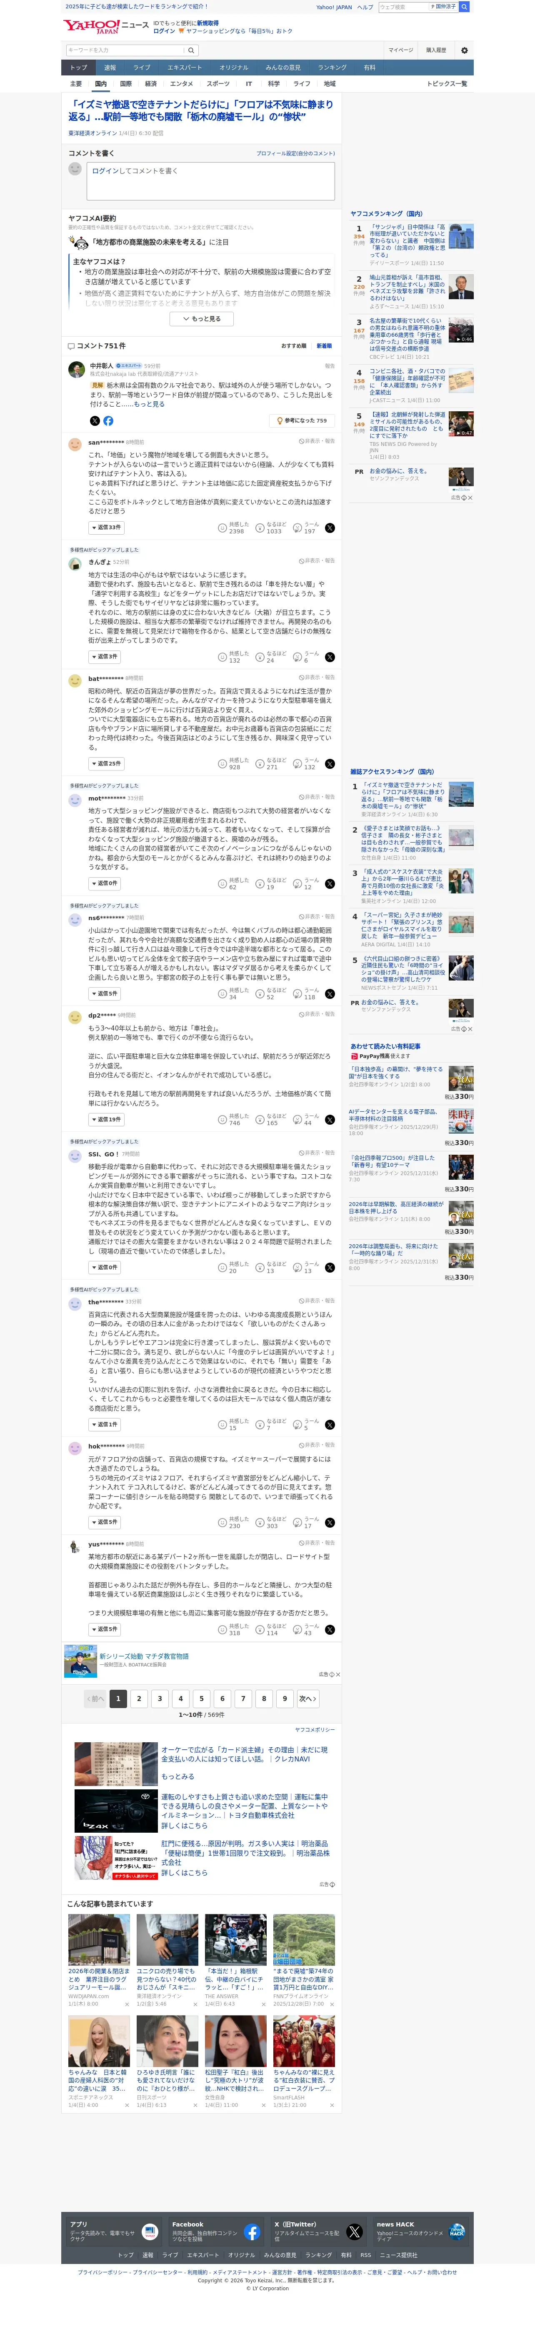Click 共感した icon on ns6******** comment
This screenshot has height=2339, width=535.
coord(222,993)
